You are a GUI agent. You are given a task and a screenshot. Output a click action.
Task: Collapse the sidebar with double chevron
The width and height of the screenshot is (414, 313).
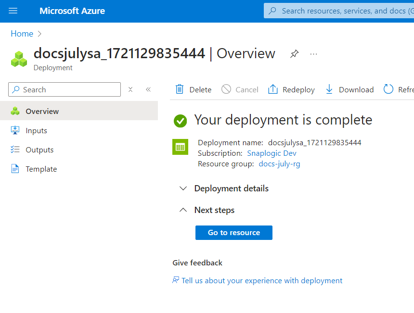148,89
